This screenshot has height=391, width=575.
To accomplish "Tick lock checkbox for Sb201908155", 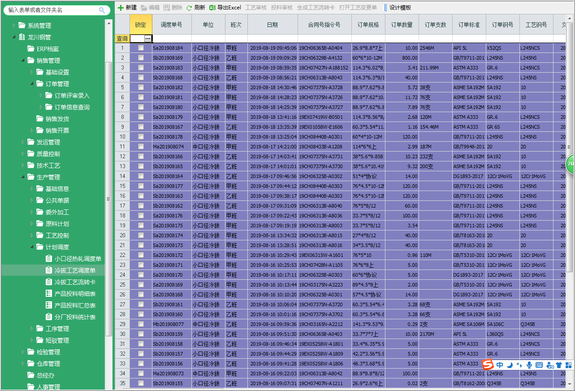I will pyautogui.click(x=141, y=383).
